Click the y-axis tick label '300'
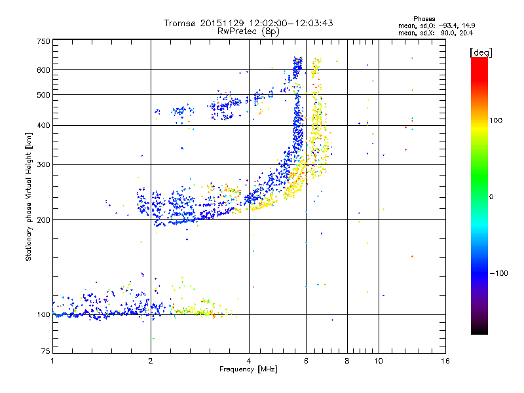This screenshot has width=524, height=393. pyautogui.click(x=44, y=164)
